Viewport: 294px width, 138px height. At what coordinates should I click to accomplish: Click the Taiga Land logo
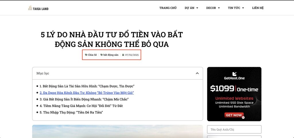pyautogui.click(x=38, y=8)
